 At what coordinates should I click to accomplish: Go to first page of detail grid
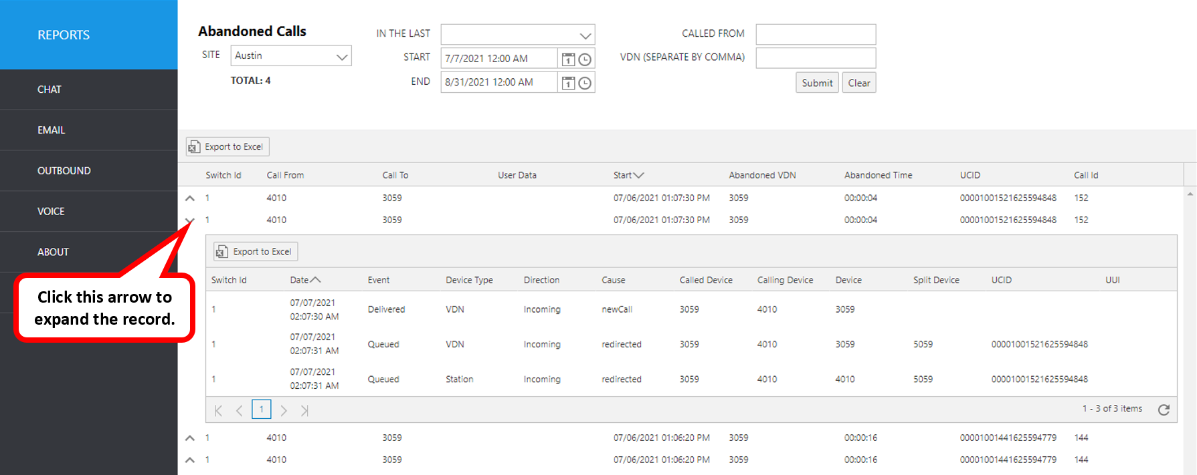click(x=218, y=410)
